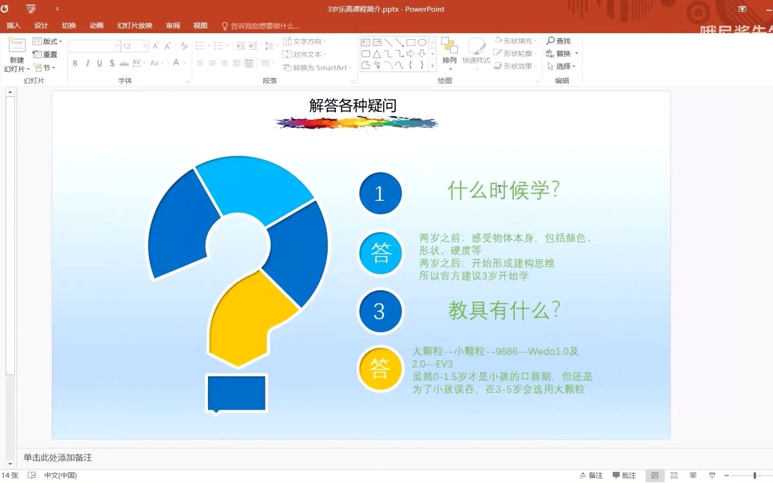Click the Clear All Formatting icon
773x483 pixels.
pos(184,46)
